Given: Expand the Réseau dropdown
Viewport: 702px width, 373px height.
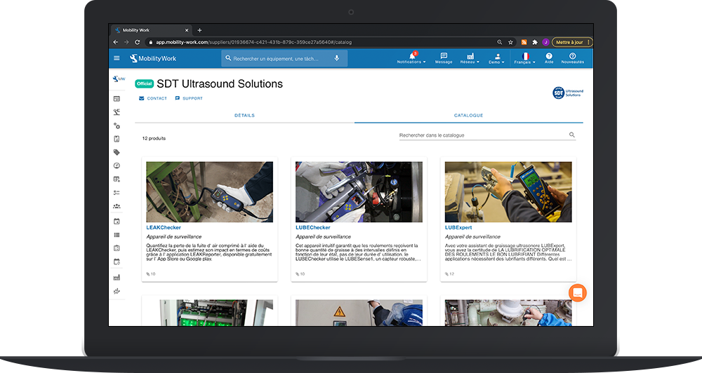Looking at the screenshot, I should pyautogui.click(x=470, y=58).
